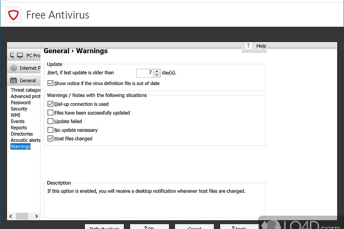Screen dimensions: 344x229
Task: Open the Internet Protection section
Action: tap(24, 68)
